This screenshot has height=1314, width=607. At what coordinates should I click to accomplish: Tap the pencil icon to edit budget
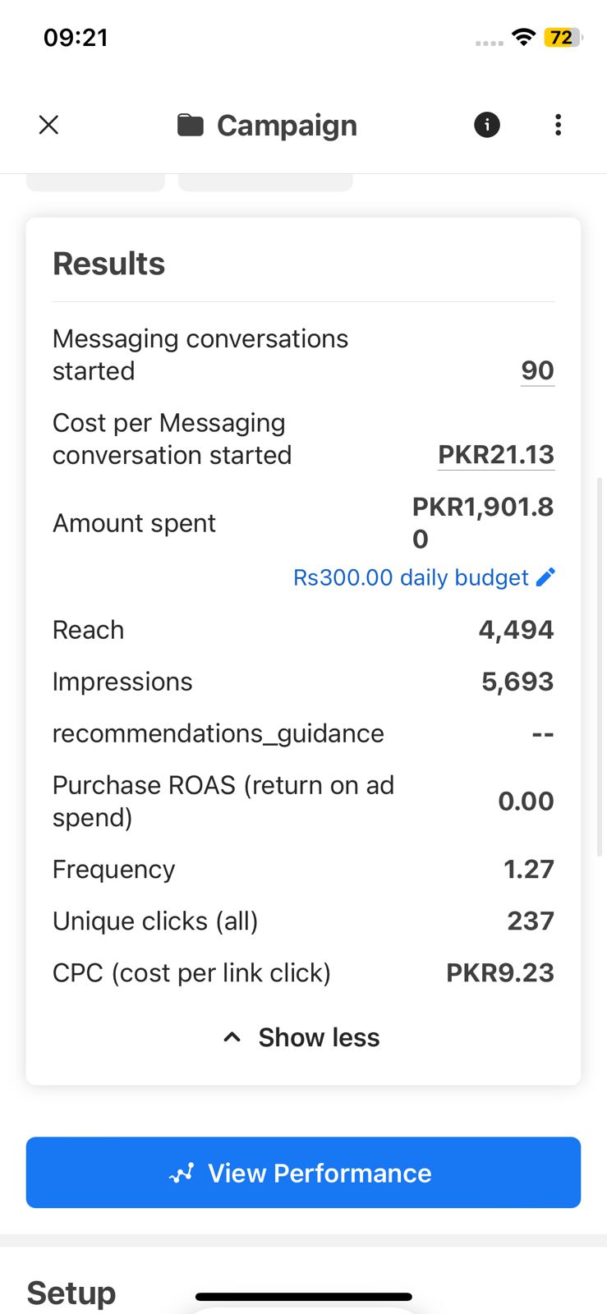coord(545,577)
